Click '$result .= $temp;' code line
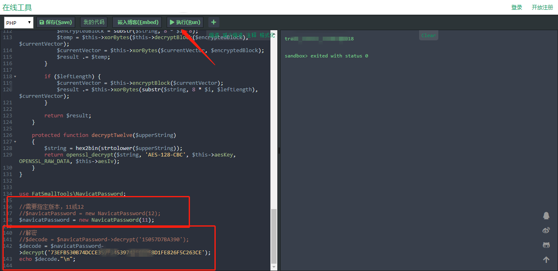Image resolution: width=558 pixels, height=271 pixels. (84, 57)
